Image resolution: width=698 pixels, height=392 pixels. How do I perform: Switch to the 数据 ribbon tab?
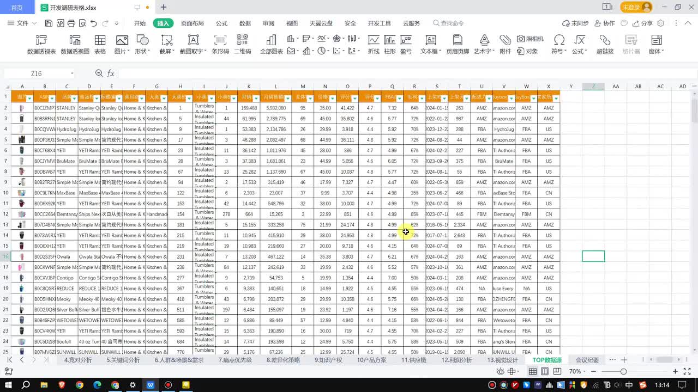coord(245,23)
